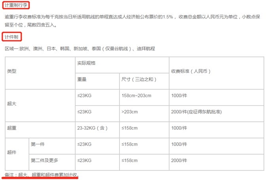Select the 计重制行李 heading text

click(x=16, y=5)
